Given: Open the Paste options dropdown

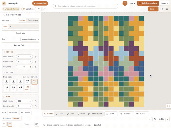Looking at the screenshot, I should tap(142, 114).
